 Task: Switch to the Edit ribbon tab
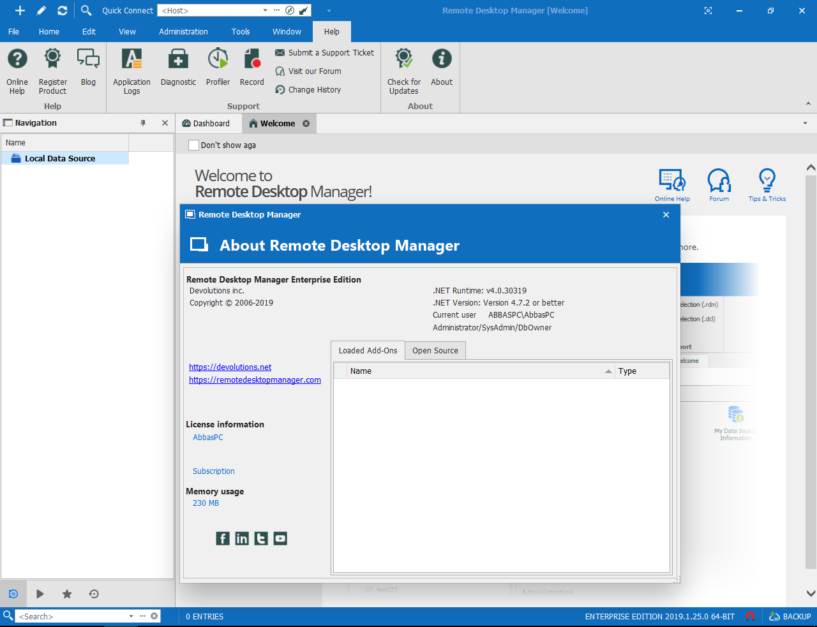pos(89,31)
